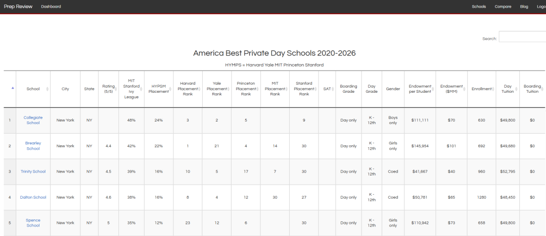Open the Spence School link
This screenshot has width=546, height=236.
(x=33, y=223)
